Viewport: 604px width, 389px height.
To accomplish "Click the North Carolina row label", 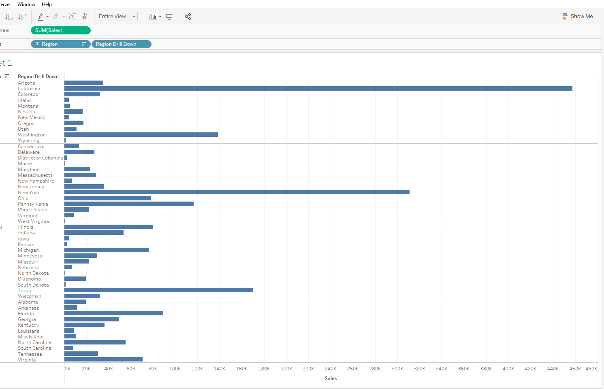I will [34, 342].
